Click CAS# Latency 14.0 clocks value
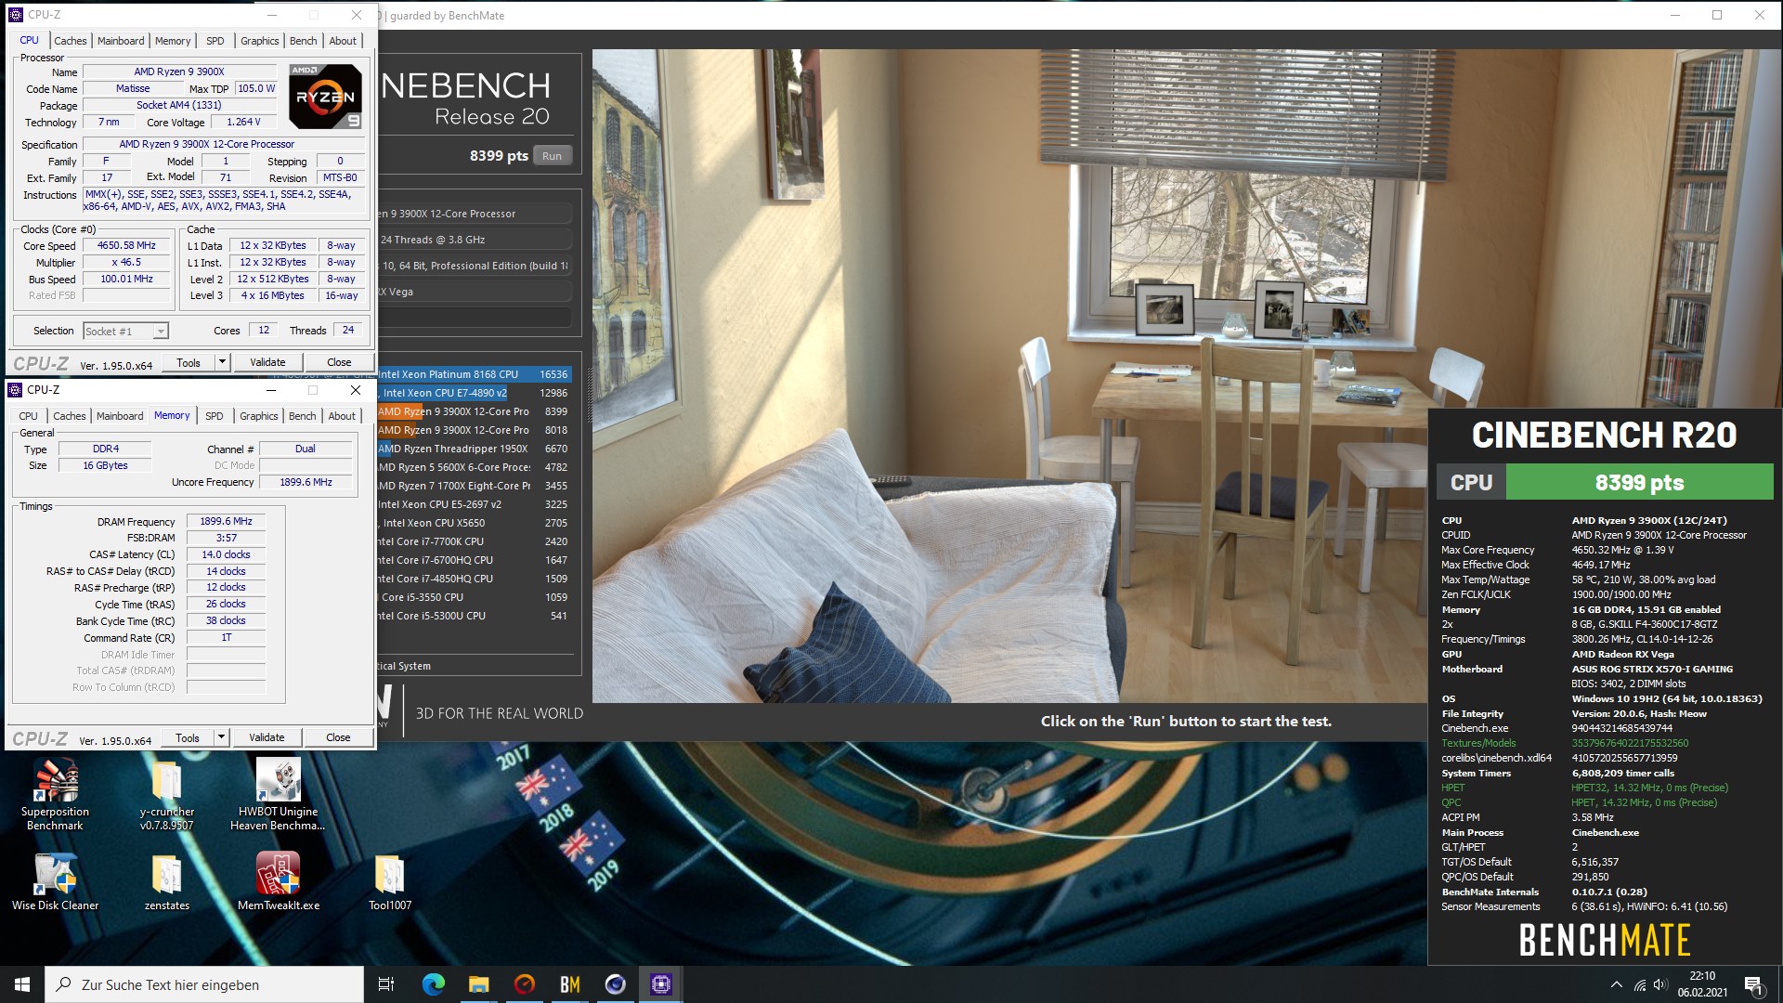Image resolution: width=1783 pixels, height=1003 pixels. tap(226, 555)
